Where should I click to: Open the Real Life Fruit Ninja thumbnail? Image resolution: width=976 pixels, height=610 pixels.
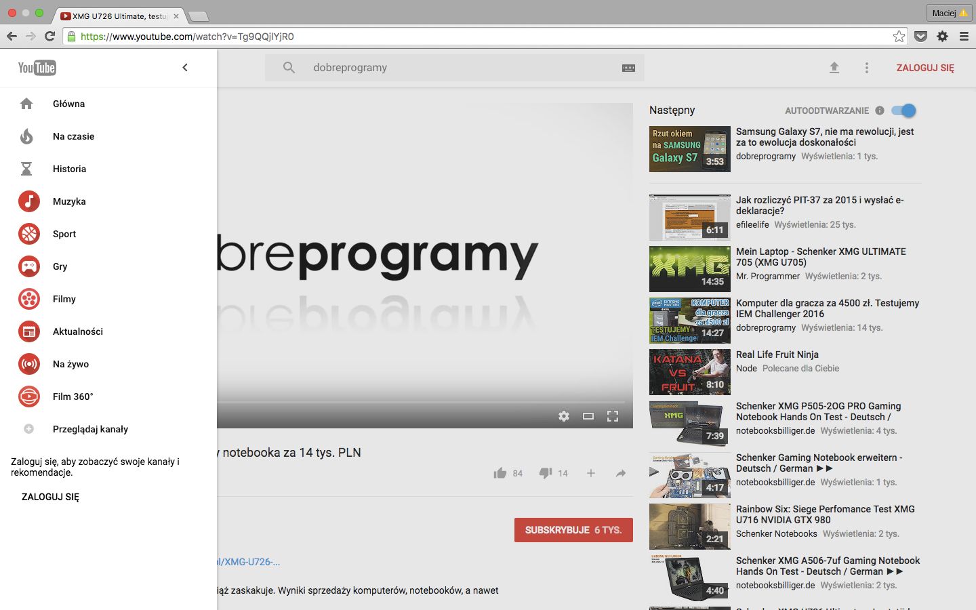coord(690,371)
